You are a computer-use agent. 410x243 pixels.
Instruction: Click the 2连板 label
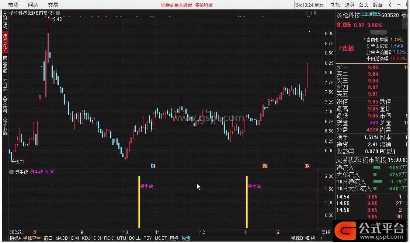pos(346,49)
